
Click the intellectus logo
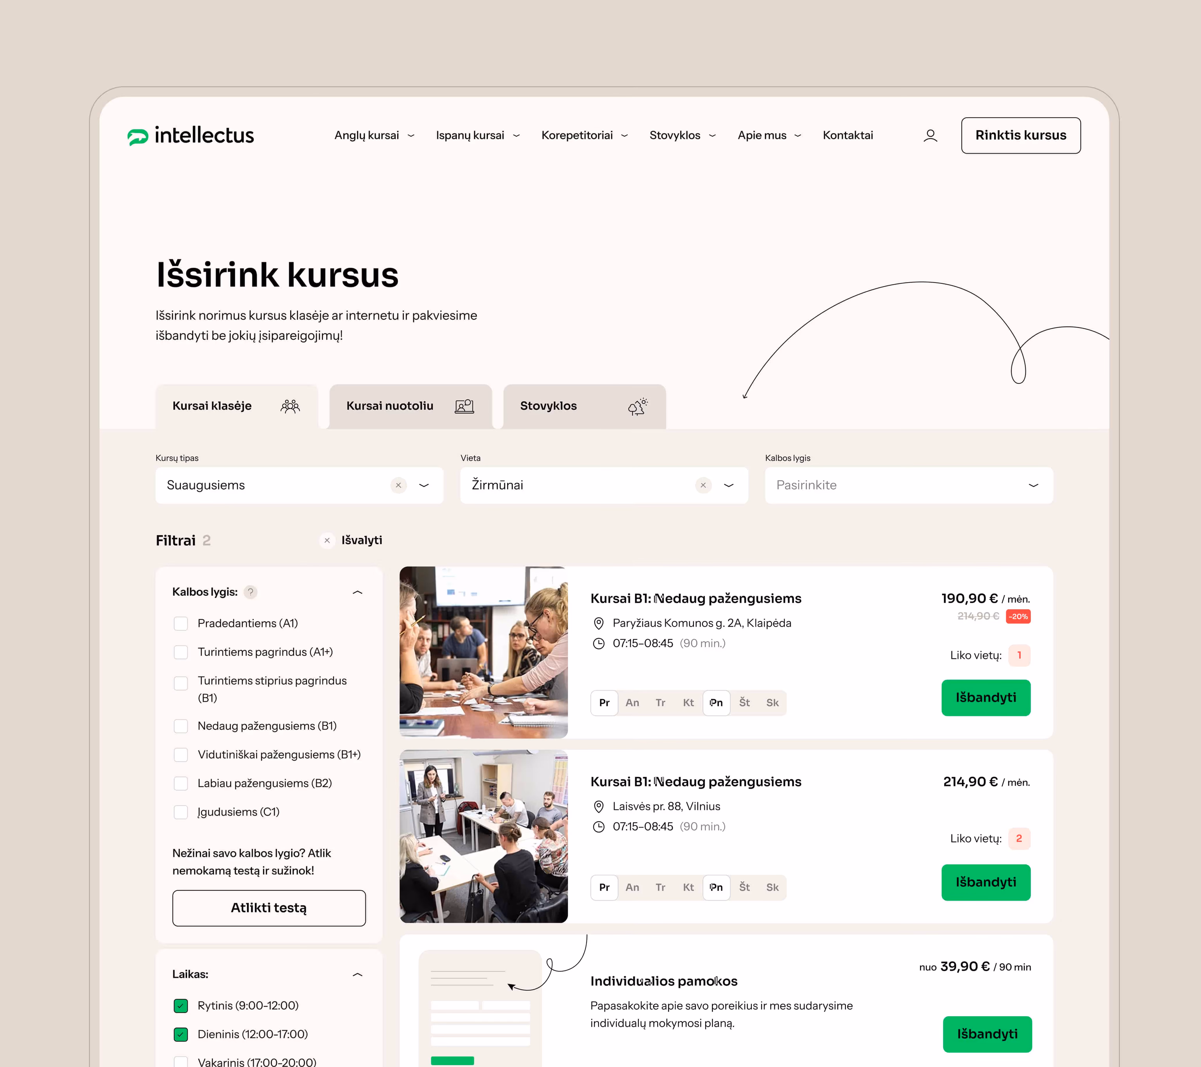coord(191,136)
